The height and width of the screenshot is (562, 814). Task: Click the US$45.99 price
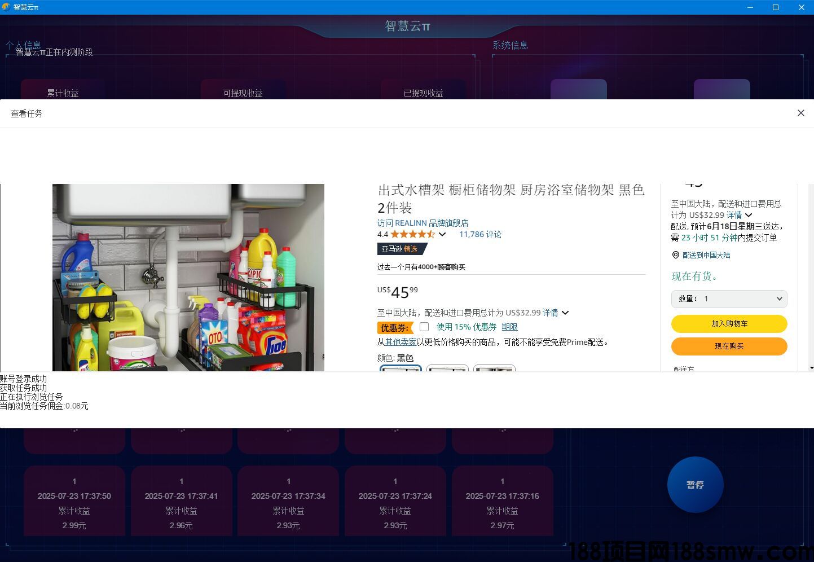click(x=398, y=292)
